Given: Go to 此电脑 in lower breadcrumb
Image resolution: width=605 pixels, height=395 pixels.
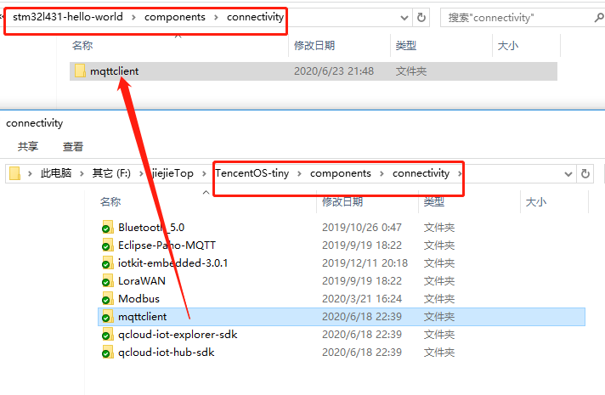Looking at the screenshot, I should (56, 173).
